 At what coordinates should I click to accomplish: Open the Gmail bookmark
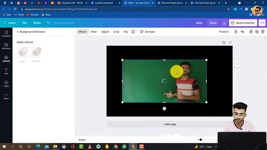(x=19, y=15)
